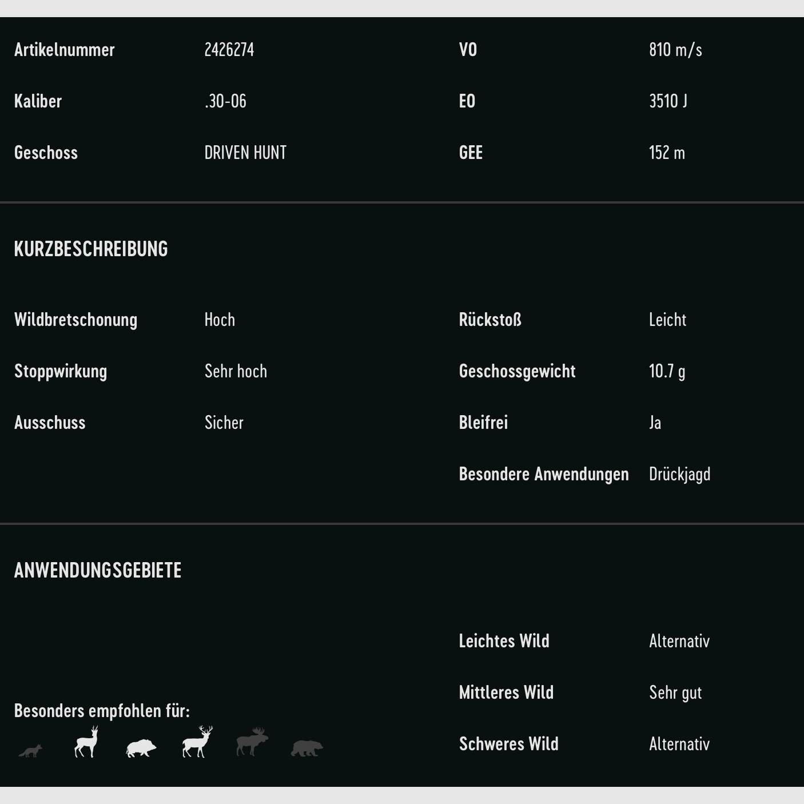Select the Drückjagd application value
This screenshot has width=804, height=804.
tap(679, 474)
